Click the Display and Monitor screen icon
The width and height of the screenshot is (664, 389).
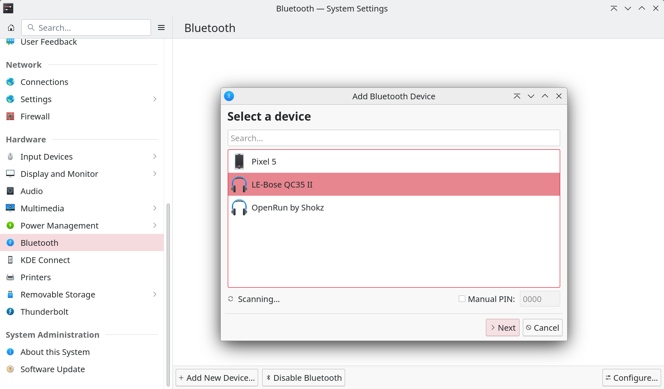pyautogui.click(x=10, y=174)
